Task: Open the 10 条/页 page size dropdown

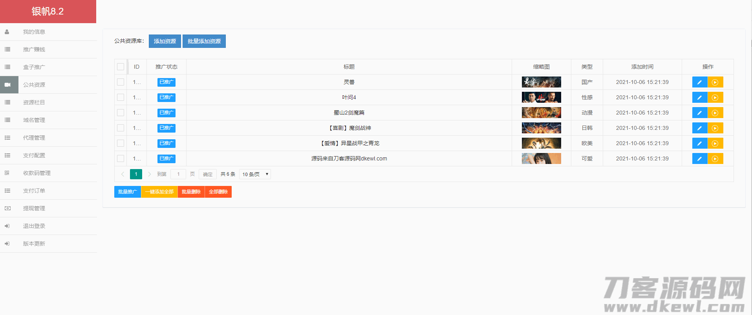Action: 255,174
